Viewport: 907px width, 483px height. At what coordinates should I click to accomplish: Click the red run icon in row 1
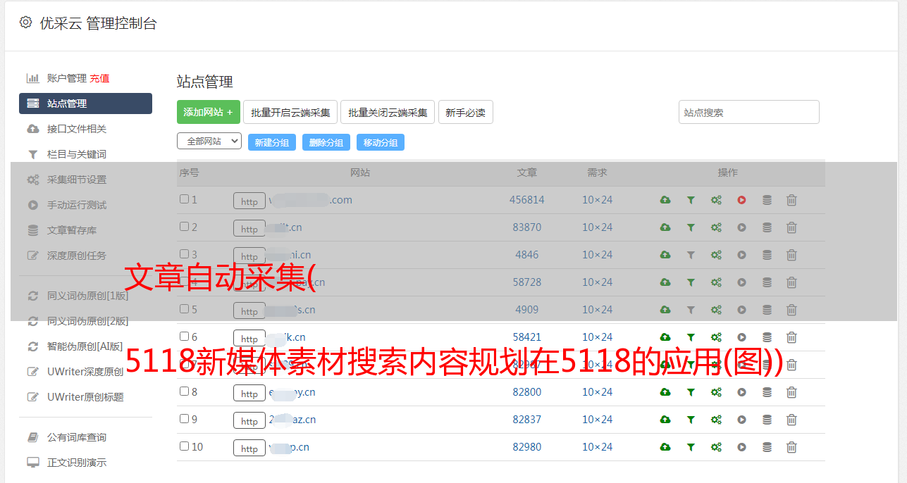[x=741, y=200]
